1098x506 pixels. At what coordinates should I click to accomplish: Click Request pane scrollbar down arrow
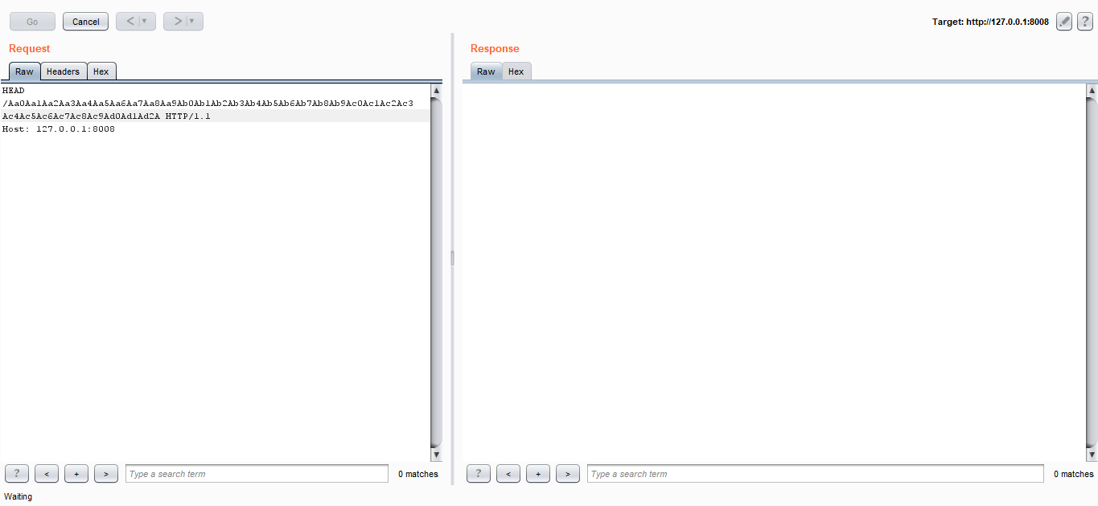(x=437, y=455)
